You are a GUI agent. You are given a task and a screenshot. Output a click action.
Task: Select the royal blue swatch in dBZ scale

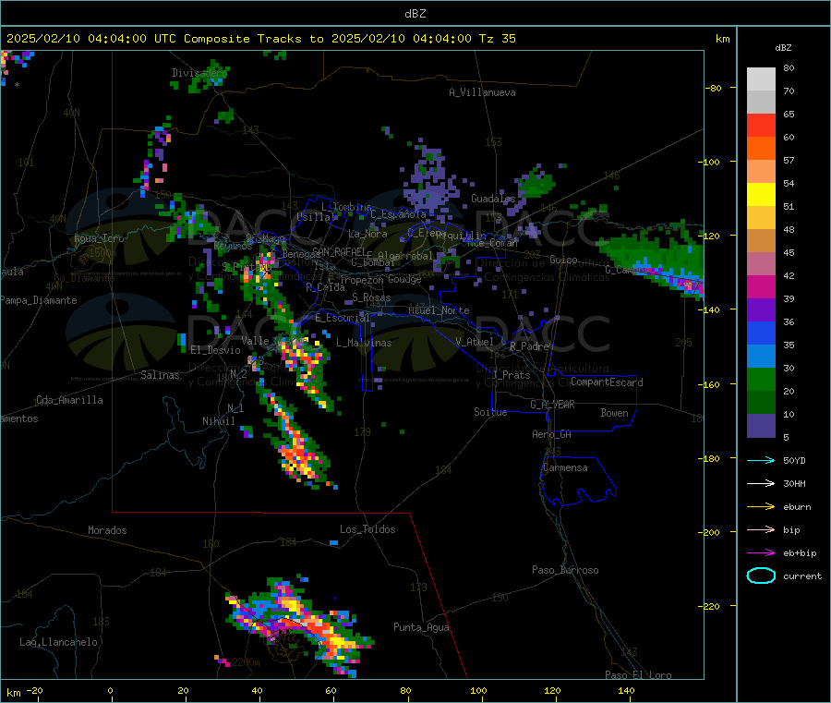coord(761,333)
